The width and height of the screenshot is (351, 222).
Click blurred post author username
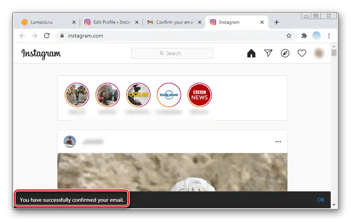93,142
